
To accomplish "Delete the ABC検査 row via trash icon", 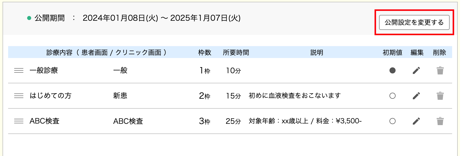I will (x=440, y=121).
